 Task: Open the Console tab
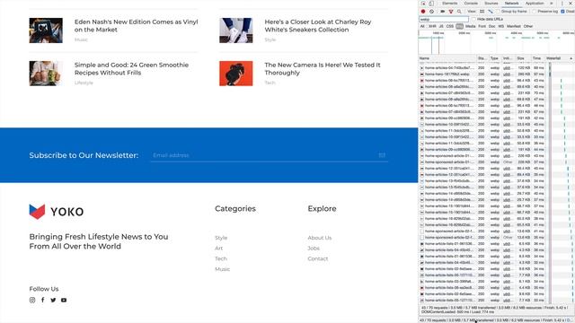pos(471,4)
